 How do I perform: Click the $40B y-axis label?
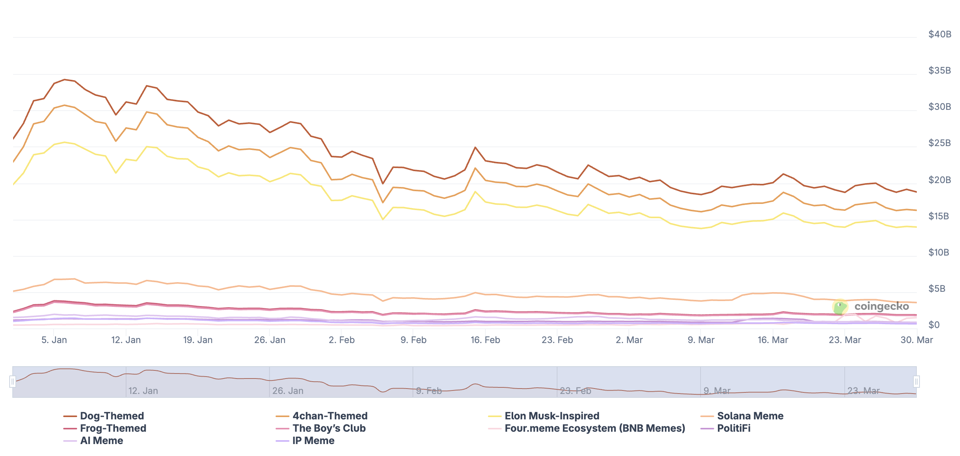coord(939,34)
